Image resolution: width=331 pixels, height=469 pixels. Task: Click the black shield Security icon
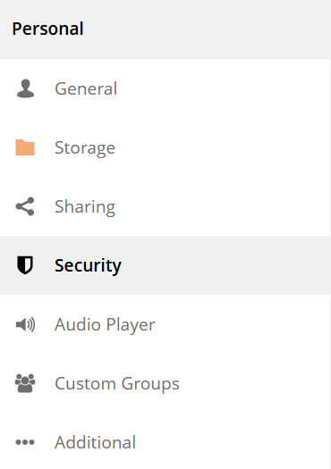click(25, 265)
